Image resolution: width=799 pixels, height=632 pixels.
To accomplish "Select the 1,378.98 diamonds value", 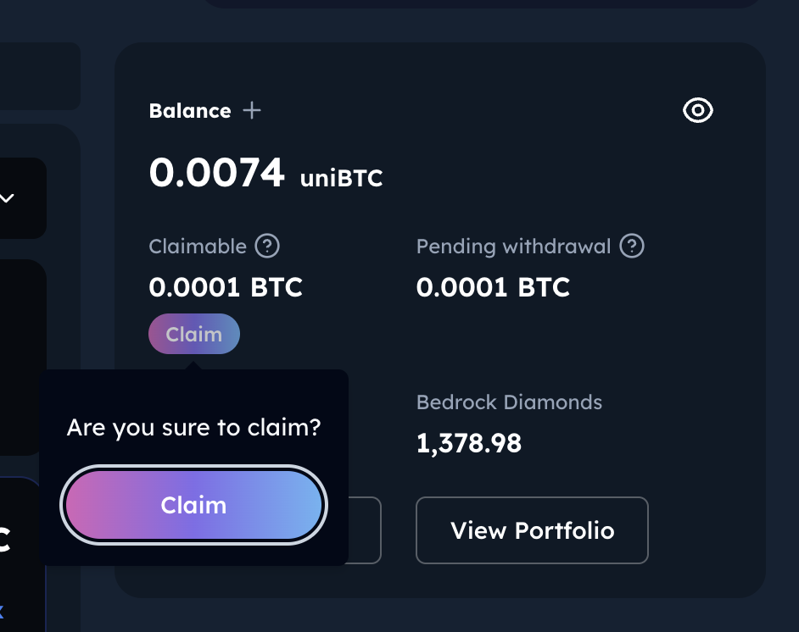I will 469,442.
